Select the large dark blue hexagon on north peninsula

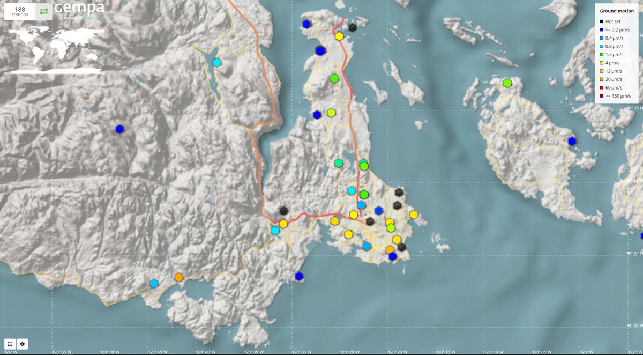pyautogui.click(x=320, y=50)
